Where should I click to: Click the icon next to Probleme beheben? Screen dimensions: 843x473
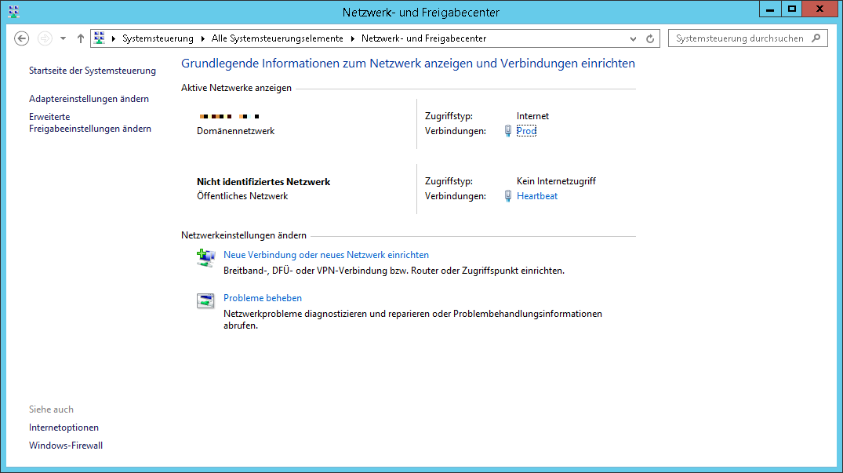(x=205, y=301)
